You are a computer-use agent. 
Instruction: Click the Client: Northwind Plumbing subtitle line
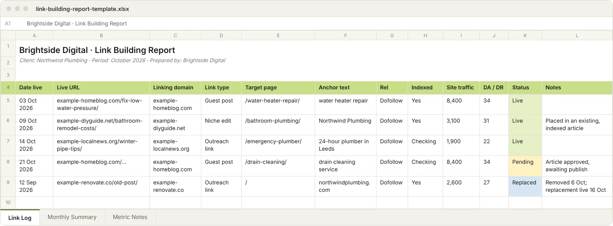coord(122,60)
